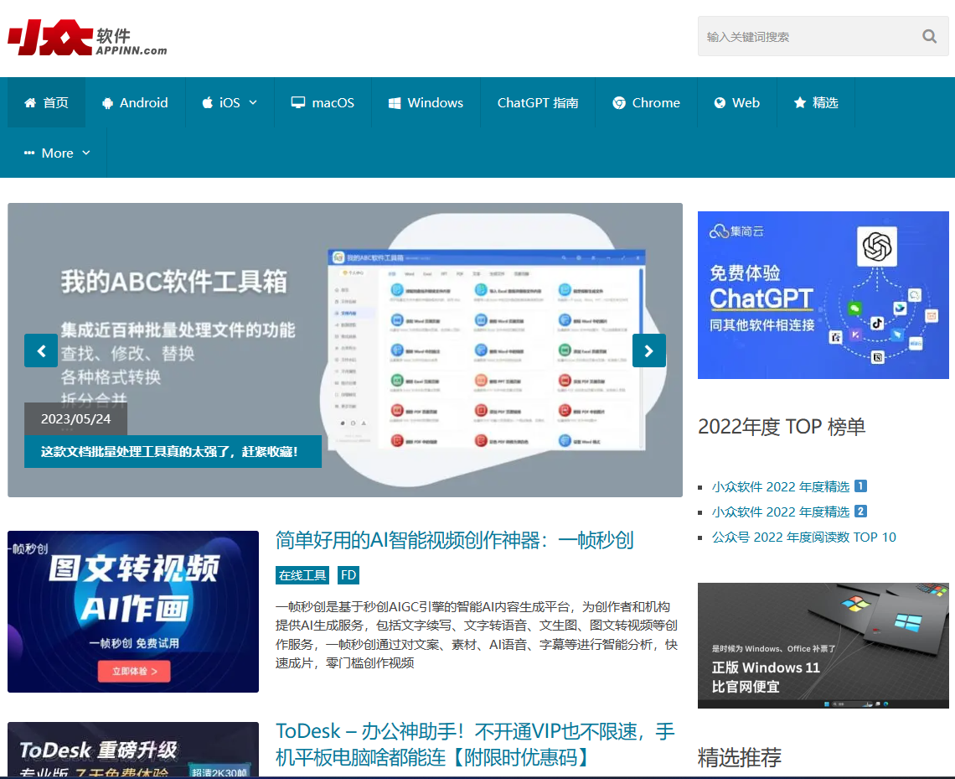Click the Windows logo icon in navigation
The height and width of the screenshot is (779, 955).
(x=395, y=103)
